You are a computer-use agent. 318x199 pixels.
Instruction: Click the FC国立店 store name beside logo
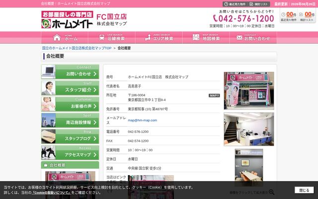point(112,16)
